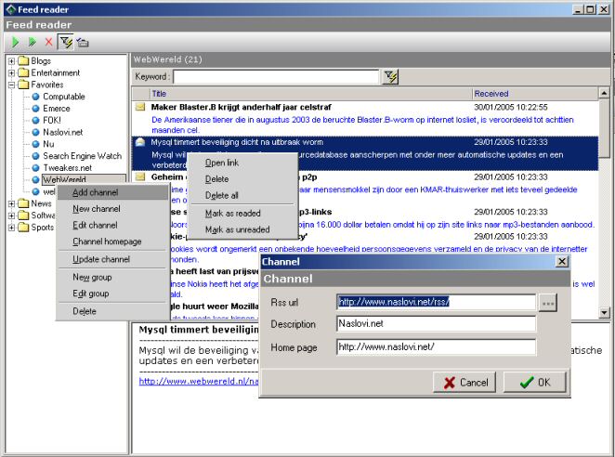Select the Naslovi.net channel in tree
The width and height of the screenshot is (615, 457).
coord(63,132)
